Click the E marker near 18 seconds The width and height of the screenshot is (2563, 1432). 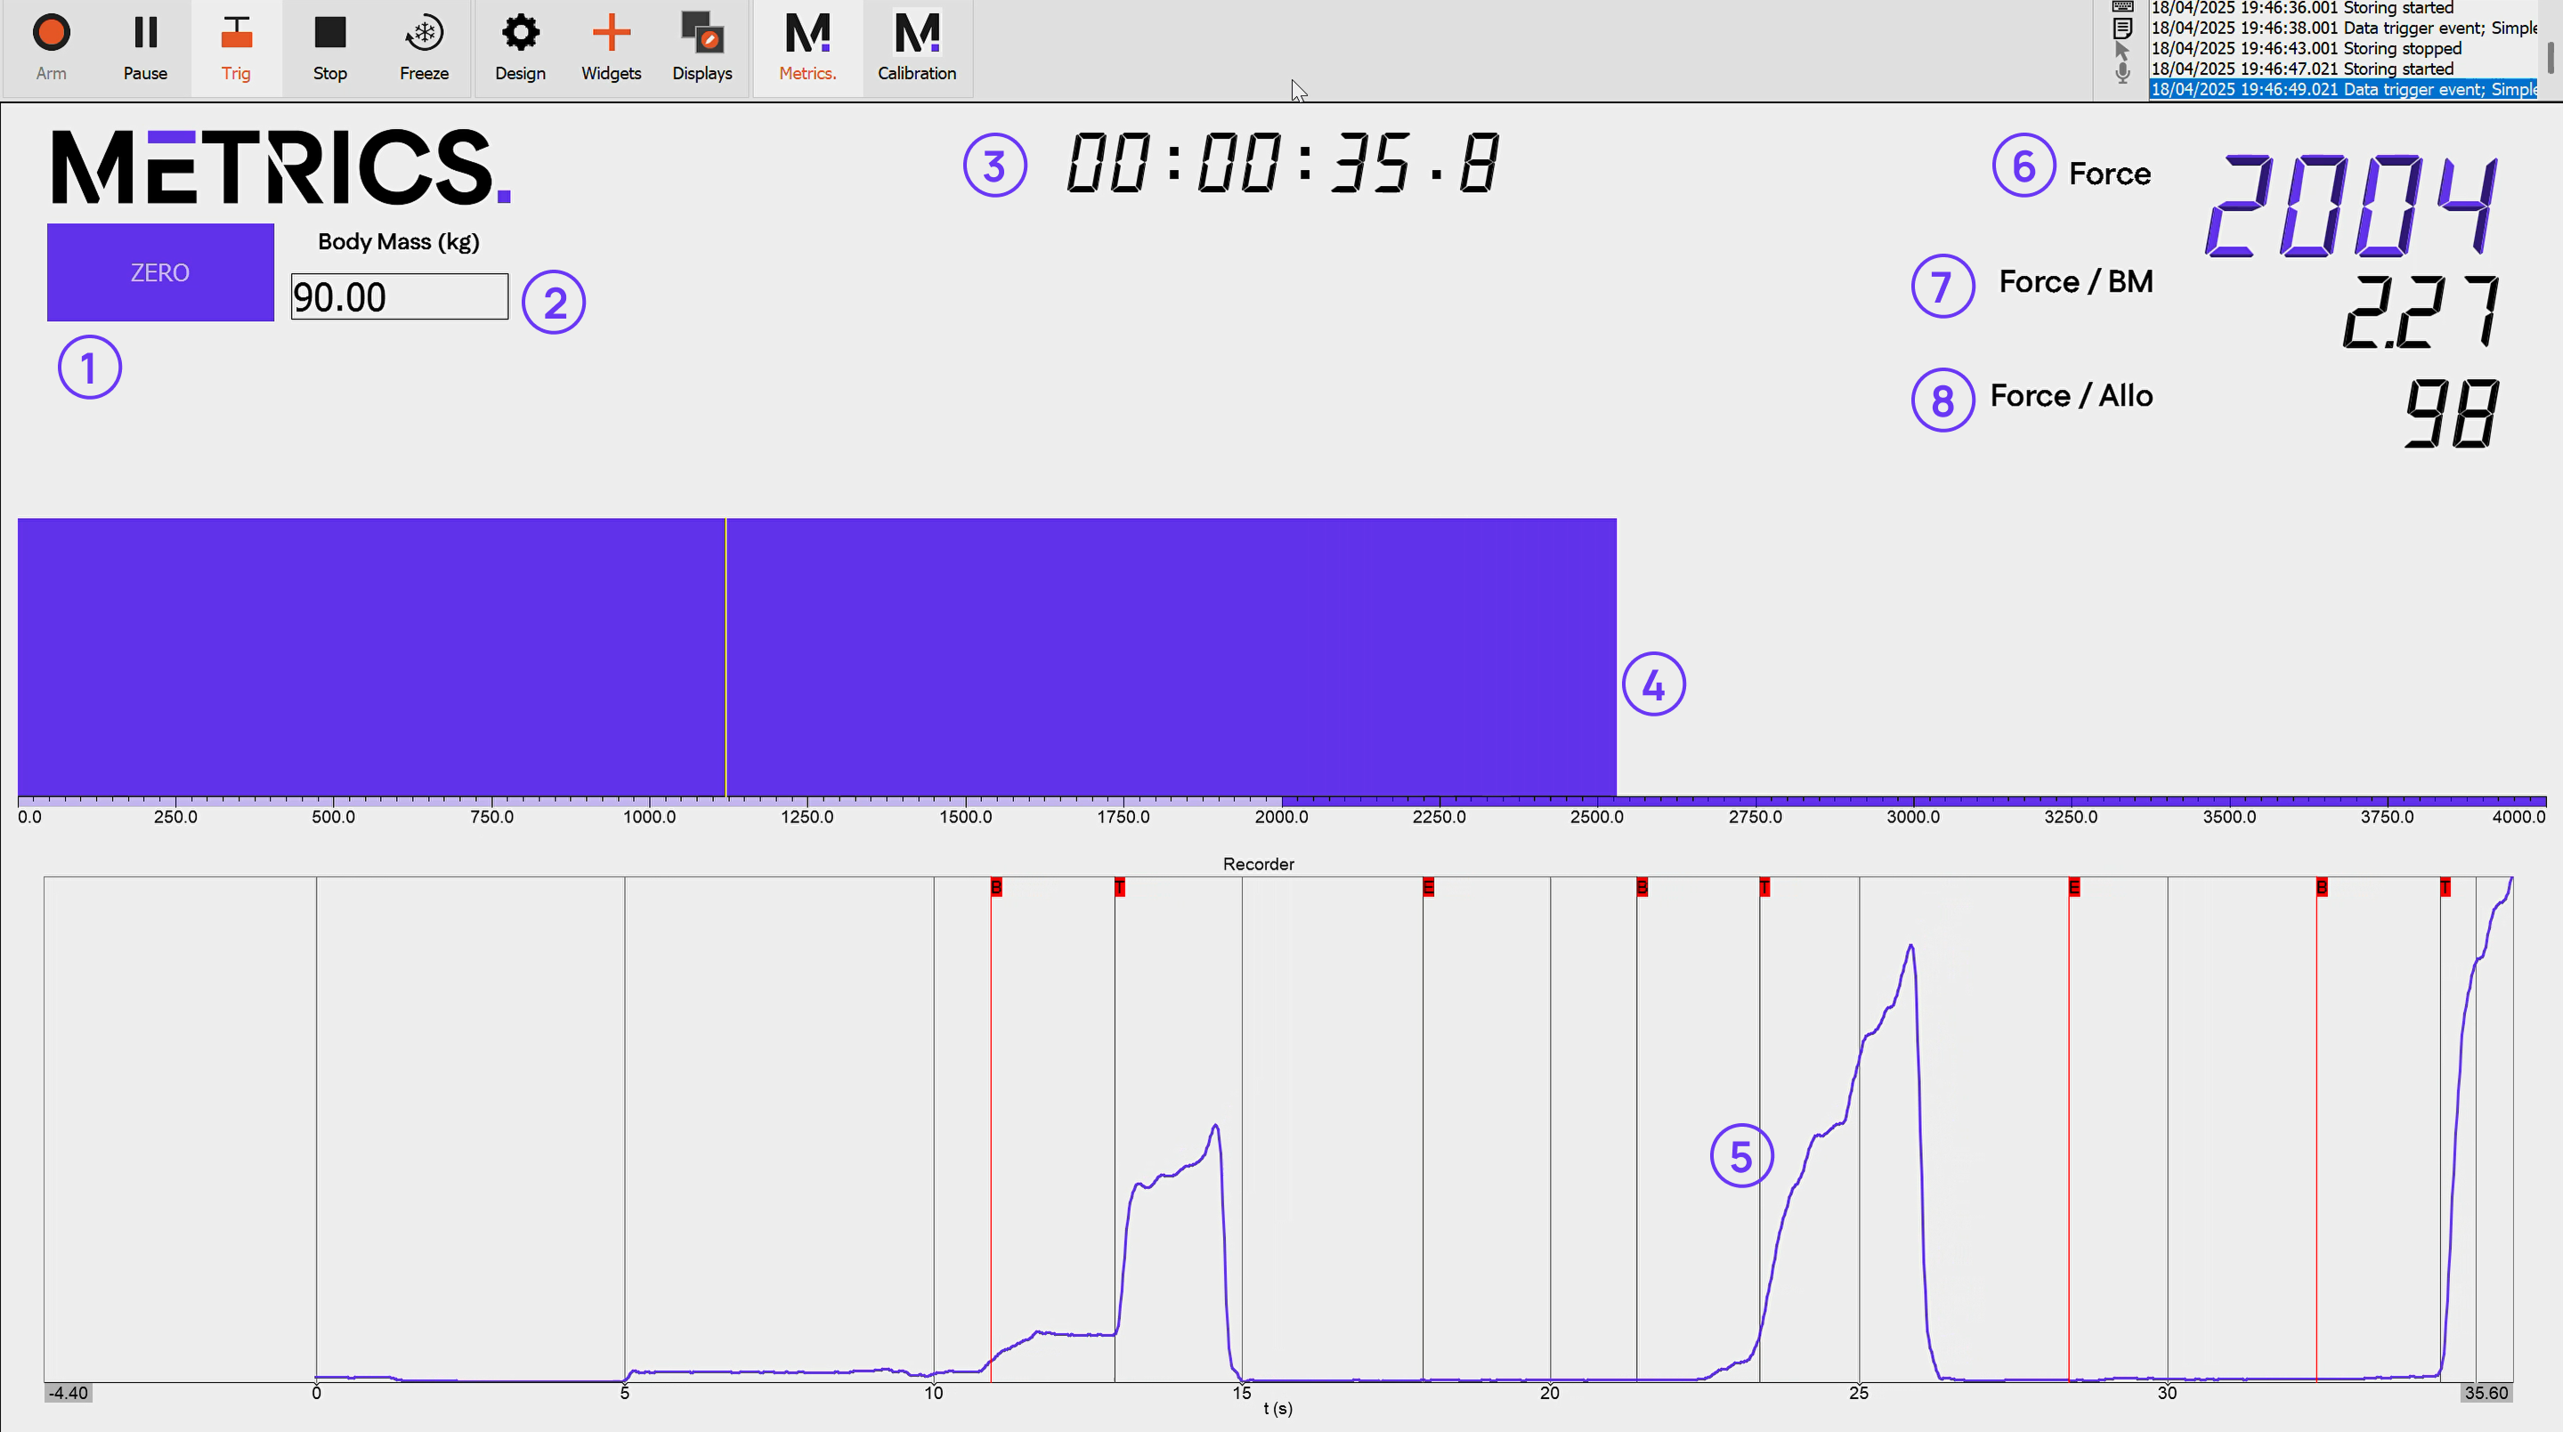(x=1429, y=887)
